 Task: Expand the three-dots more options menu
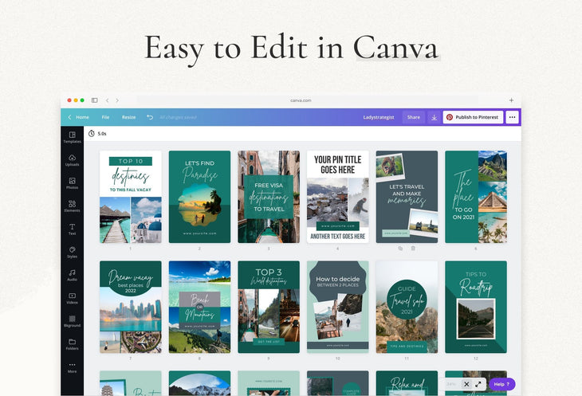tap(512, 117)
